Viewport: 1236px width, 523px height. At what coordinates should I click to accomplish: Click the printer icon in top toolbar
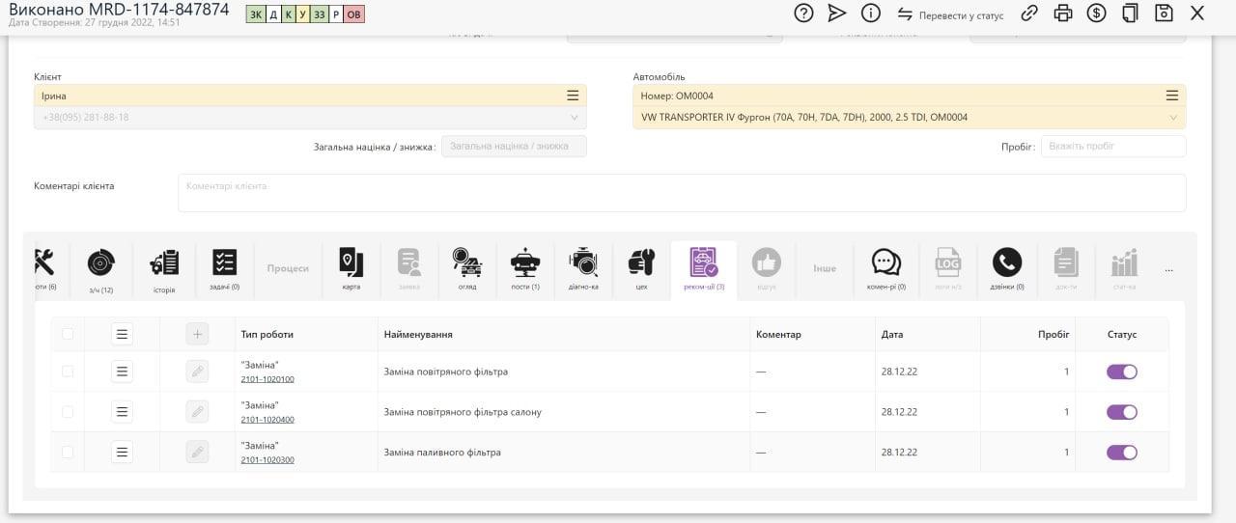click(x=1063, y=14)
